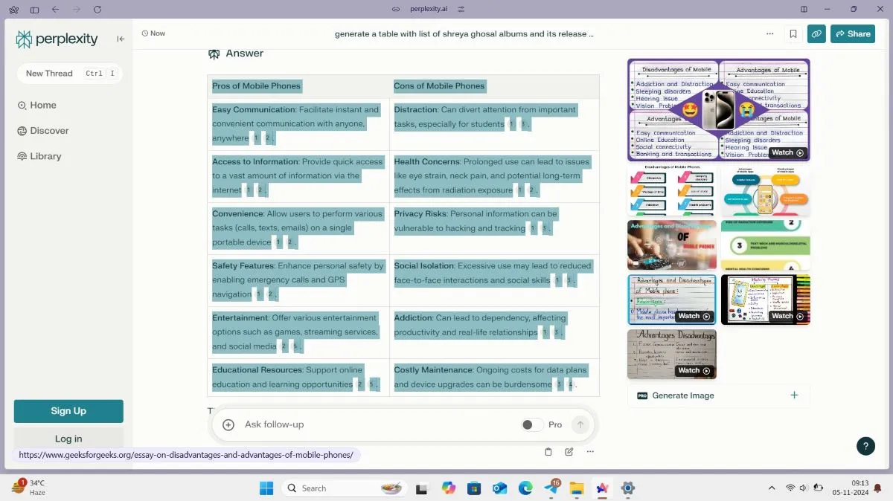The height and width of the screenshot is (501, 893).
Task: Open the browser logo menu at top left
Action: pos(13,9)
